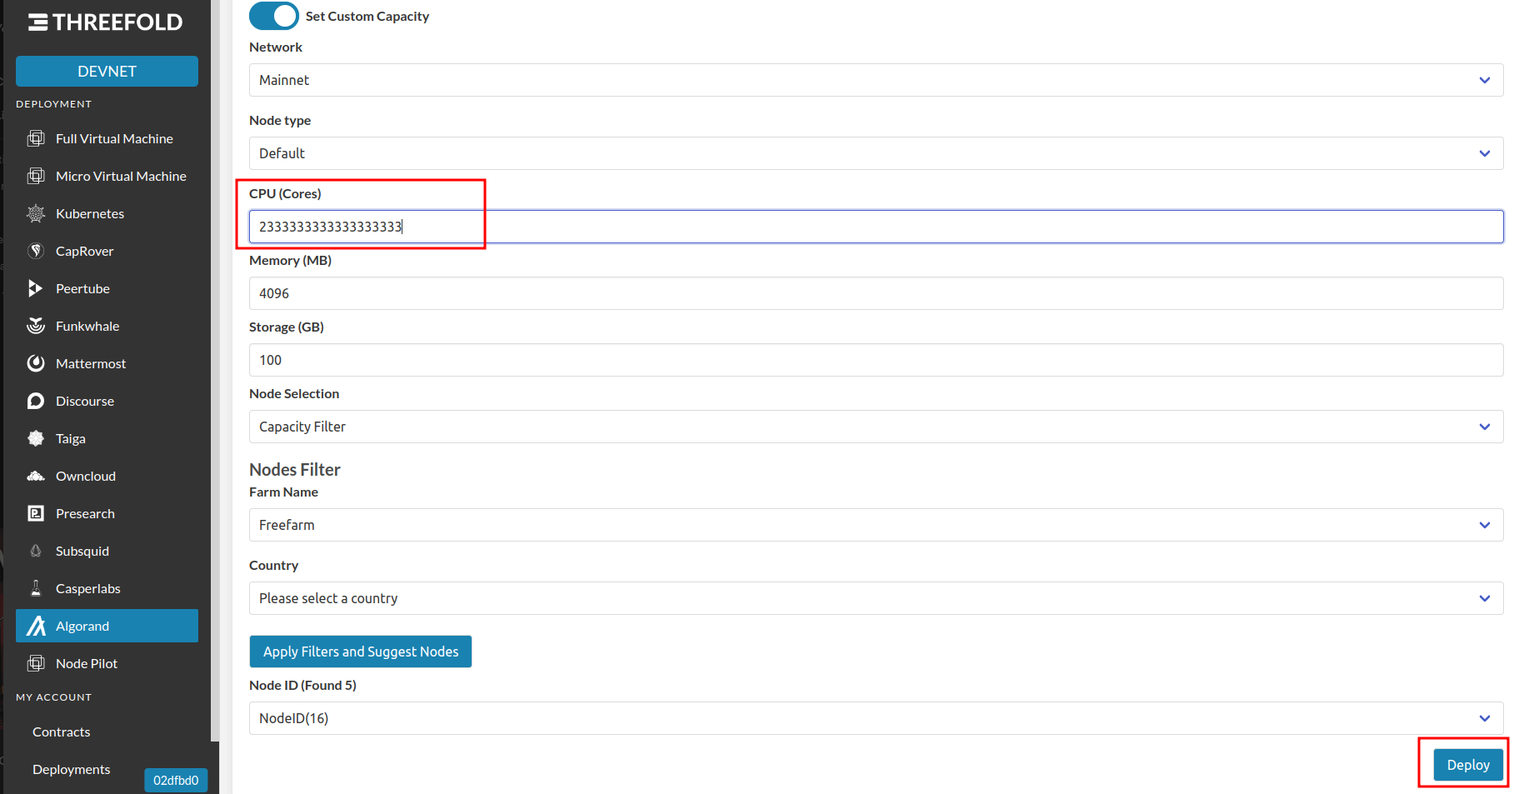Viewport: 1519px width, 794px height.
Task: Open the Funkwhale deployment icon
Action: point(37,326)
